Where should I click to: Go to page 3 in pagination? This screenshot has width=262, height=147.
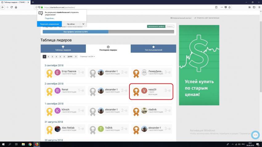[x=52, y=56]
